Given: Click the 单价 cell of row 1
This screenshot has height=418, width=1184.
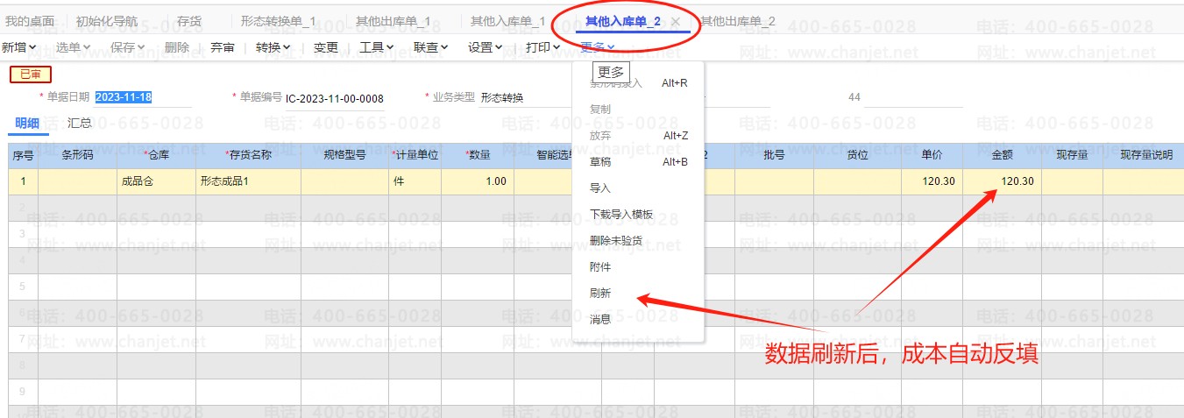Looking at the screenshot, I should pyautogui.click(x=932, y=181).
